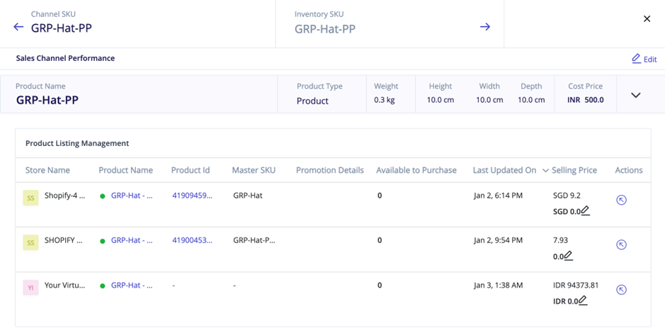Edit the IDR 0.0 price pencil
Screen dimensions: 665x331
click(x=583, y=301)
